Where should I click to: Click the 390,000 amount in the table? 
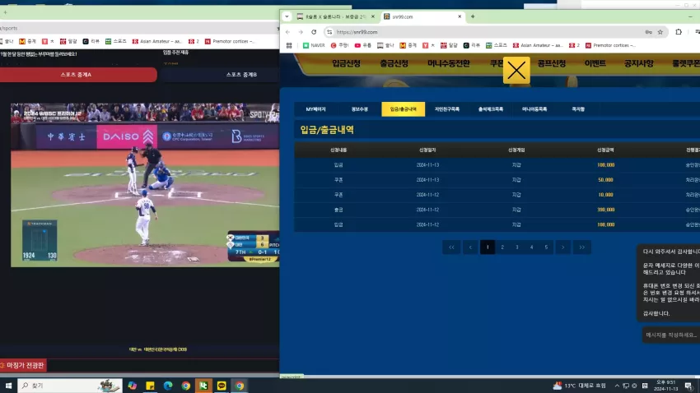(606, 210)
